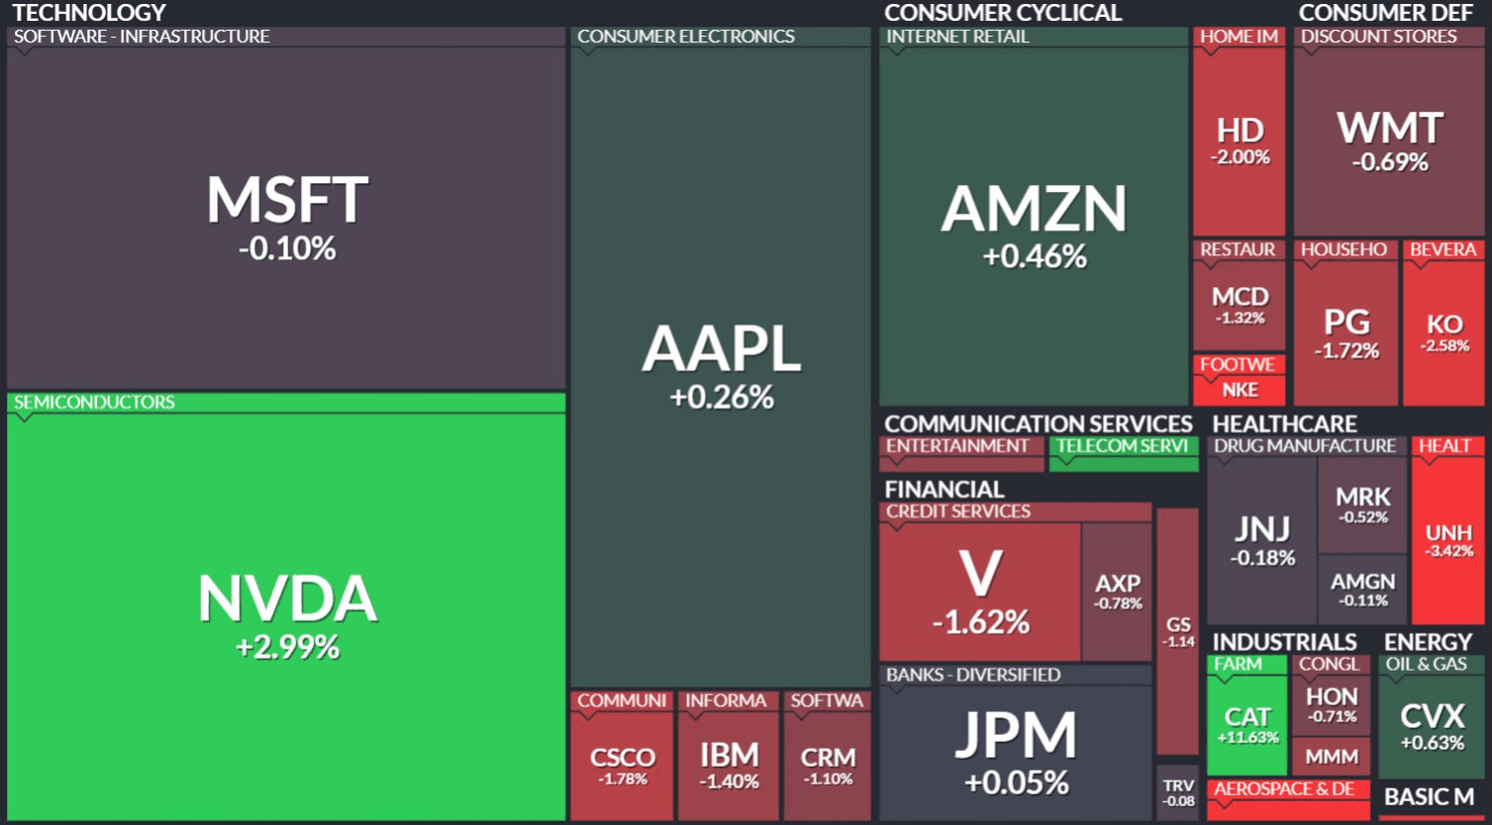The height and width of the screenshot is (825, 1492).
Task: Click the TECHNOLOGY sector heading
Action: click(x=89, y=13)
